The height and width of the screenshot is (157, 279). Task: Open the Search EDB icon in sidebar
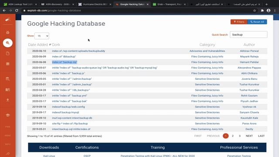pyautogui.click(x=8, y=79)
